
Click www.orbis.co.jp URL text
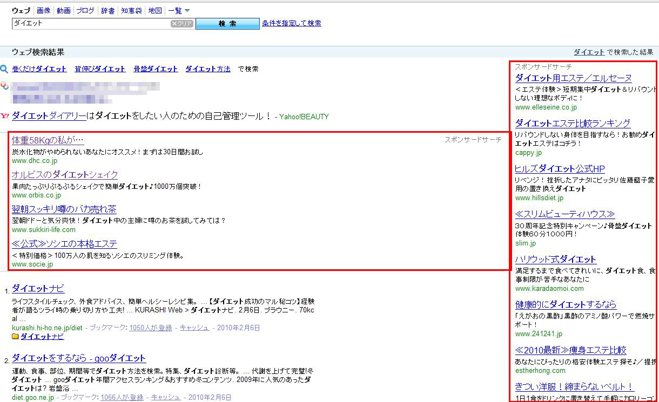coord(37,195)
